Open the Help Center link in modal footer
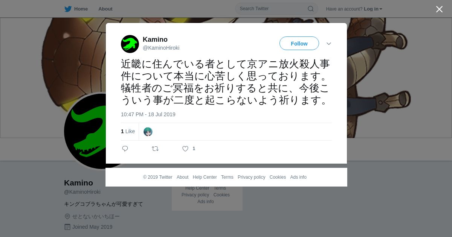Viewport: 452px width, 237px height. (x=205, y=177)
